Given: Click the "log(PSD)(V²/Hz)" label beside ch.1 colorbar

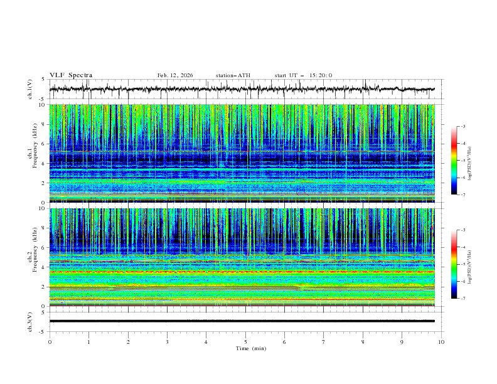Looking at the screenshot, I should pyautogui.click(x=469, y=164).
